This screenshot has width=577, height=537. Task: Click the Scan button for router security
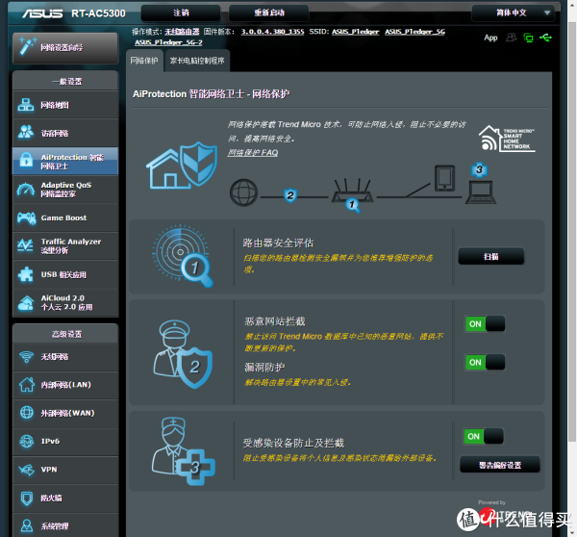pos(490,256)
